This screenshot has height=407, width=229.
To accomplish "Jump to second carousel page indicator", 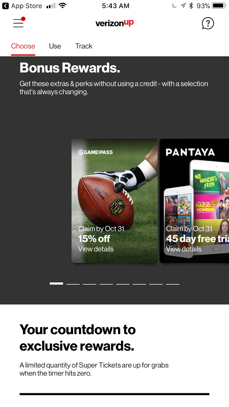I will point(73,284).
